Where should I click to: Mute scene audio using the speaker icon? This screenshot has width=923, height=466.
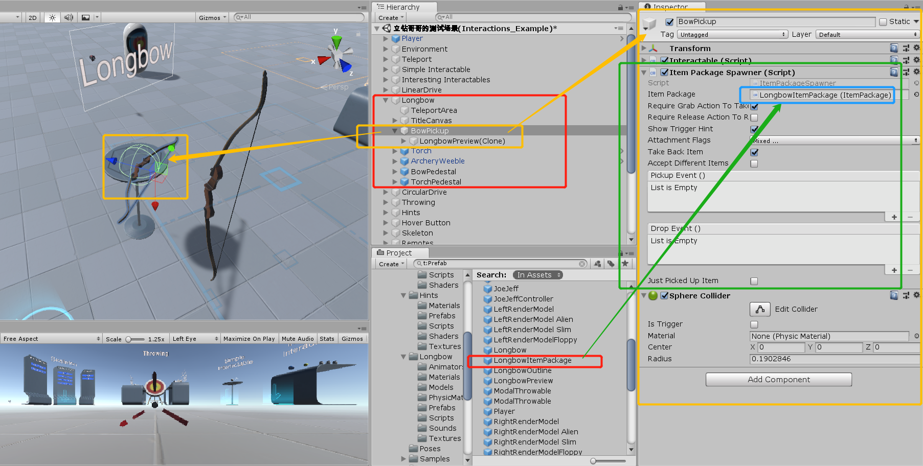[x=68, y=17]
